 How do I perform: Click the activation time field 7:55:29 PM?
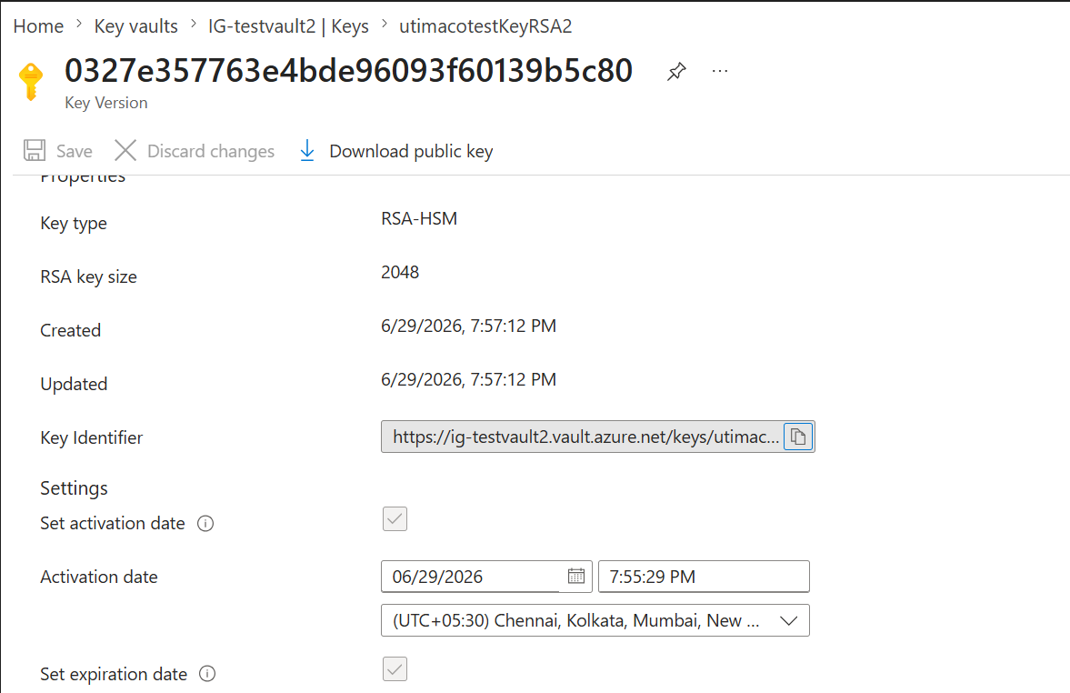pyautogui.click(x=704, y=577)
